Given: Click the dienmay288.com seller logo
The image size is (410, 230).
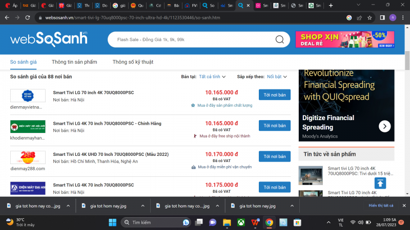Looking at the screenshot, I should tap(28, 157).
